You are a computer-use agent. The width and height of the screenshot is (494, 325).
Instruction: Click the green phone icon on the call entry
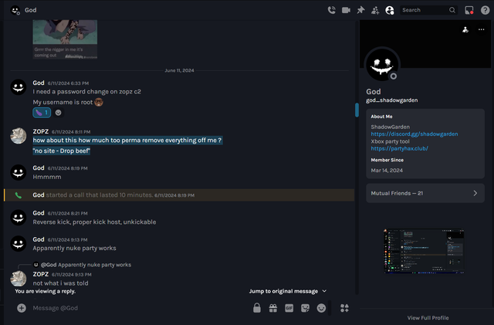tap(19, 195)
